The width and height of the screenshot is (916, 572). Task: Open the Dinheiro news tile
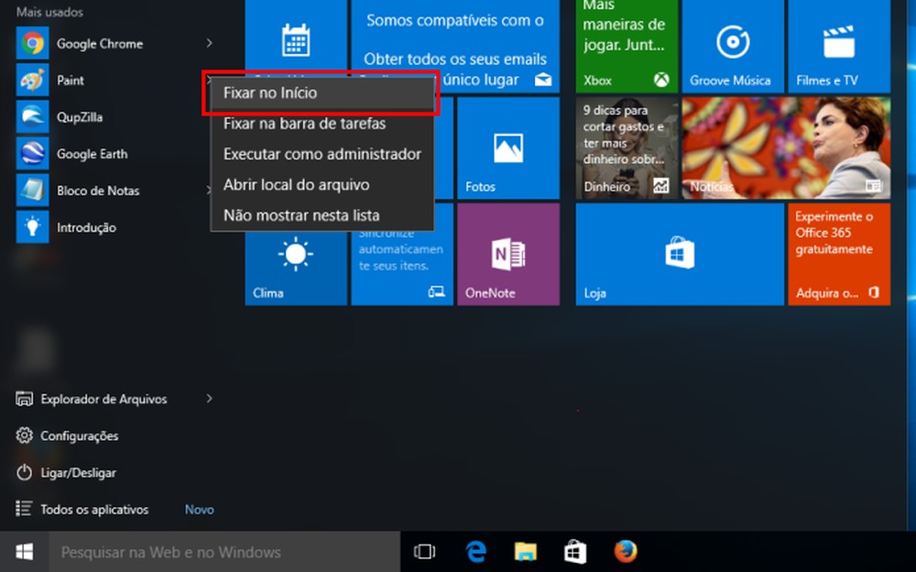pyautogui.click(x=627, y=148)
